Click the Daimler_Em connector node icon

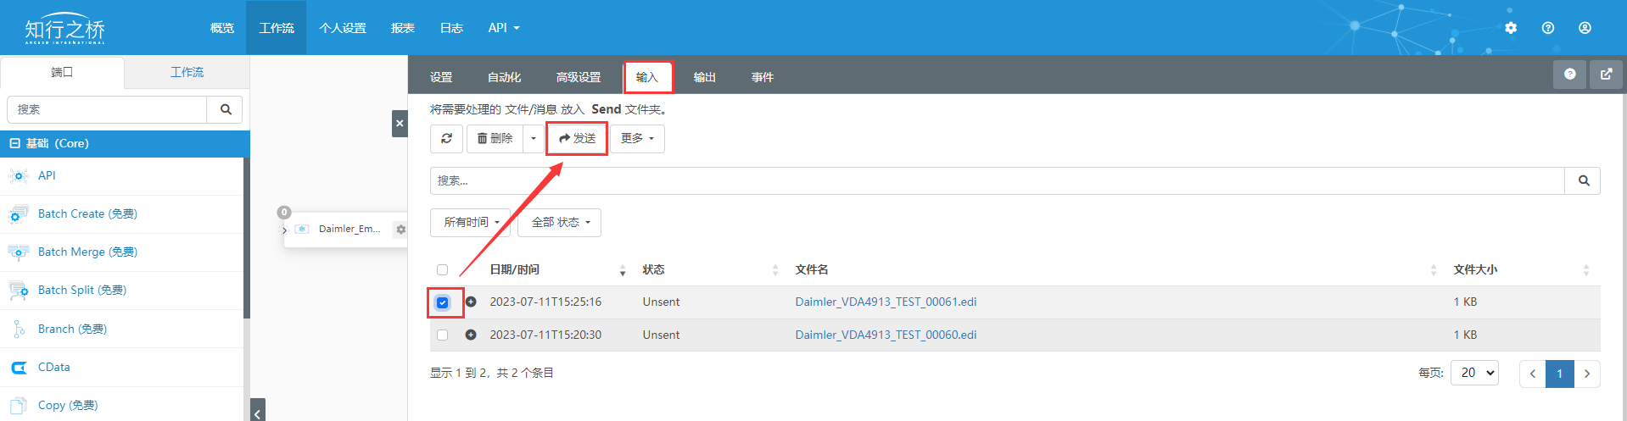pyautogui.click(x=302, y=230)
